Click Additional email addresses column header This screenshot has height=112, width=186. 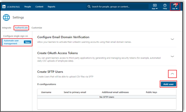[115, 92]
